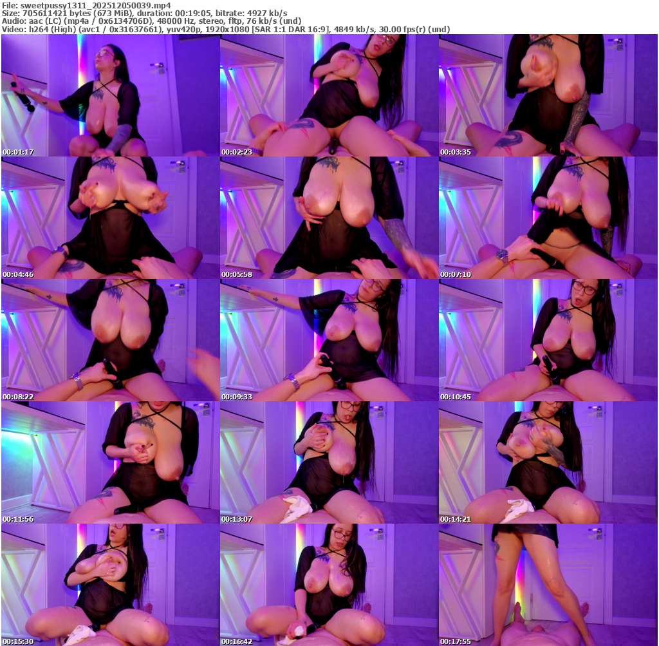Click the 'Video: h264 (High)' header line

pyautogui.click(x=226, y=30)
